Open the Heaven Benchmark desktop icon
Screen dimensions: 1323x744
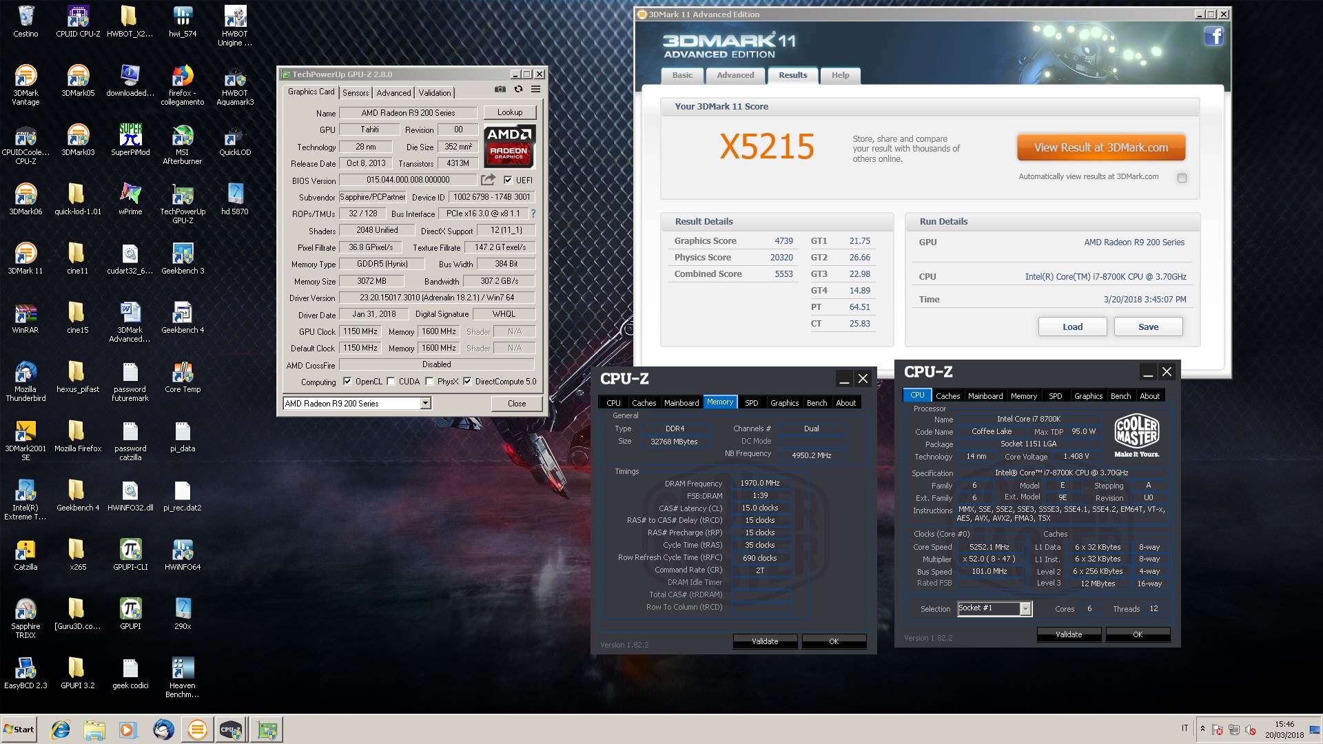(183, 677)
